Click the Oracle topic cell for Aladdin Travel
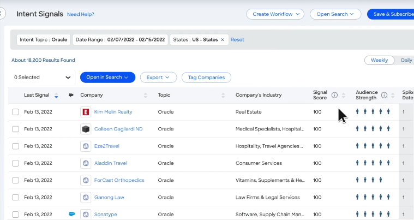 tap(166, 163)
